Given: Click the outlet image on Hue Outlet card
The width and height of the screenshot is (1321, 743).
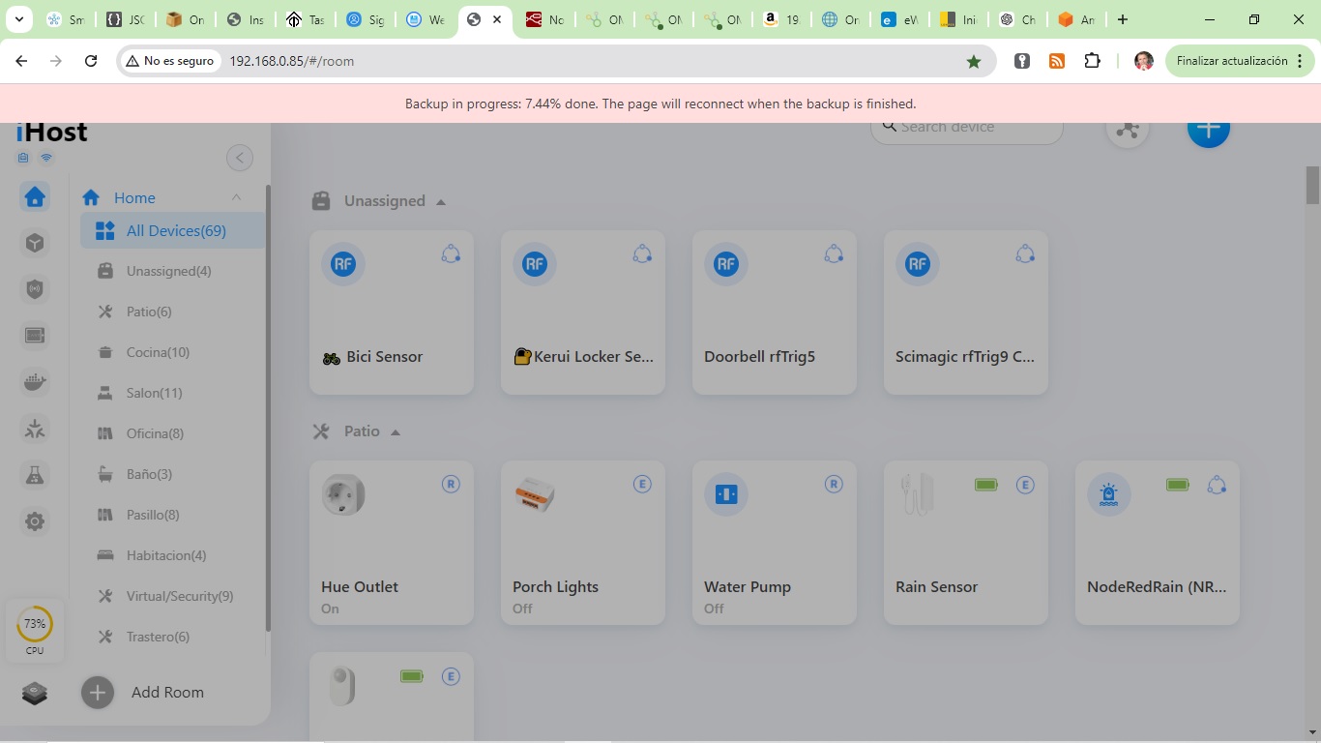Looking at the screenshot, I should (343, 494).
